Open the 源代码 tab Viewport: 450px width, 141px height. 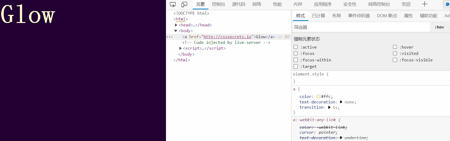coord(239,4)
